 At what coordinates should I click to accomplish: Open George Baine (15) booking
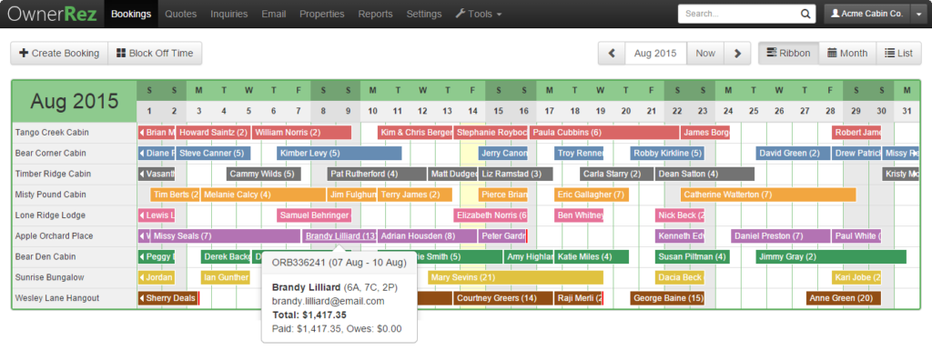(667, 298)
